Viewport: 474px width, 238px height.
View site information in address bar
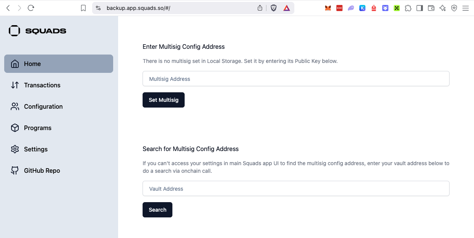(x=98, y=8)
